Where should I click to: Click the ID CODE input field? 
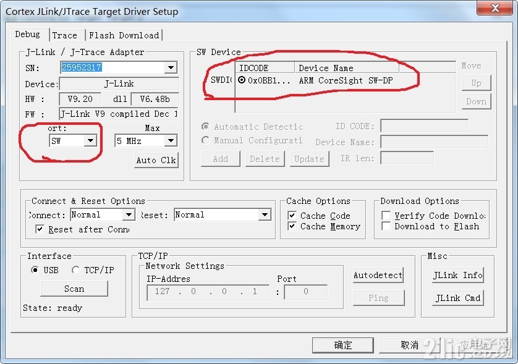tap(424, 126)
